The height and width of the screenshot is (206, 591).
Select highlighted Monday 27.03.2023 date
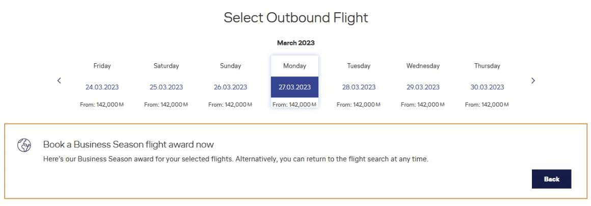(x=294, y=87)
